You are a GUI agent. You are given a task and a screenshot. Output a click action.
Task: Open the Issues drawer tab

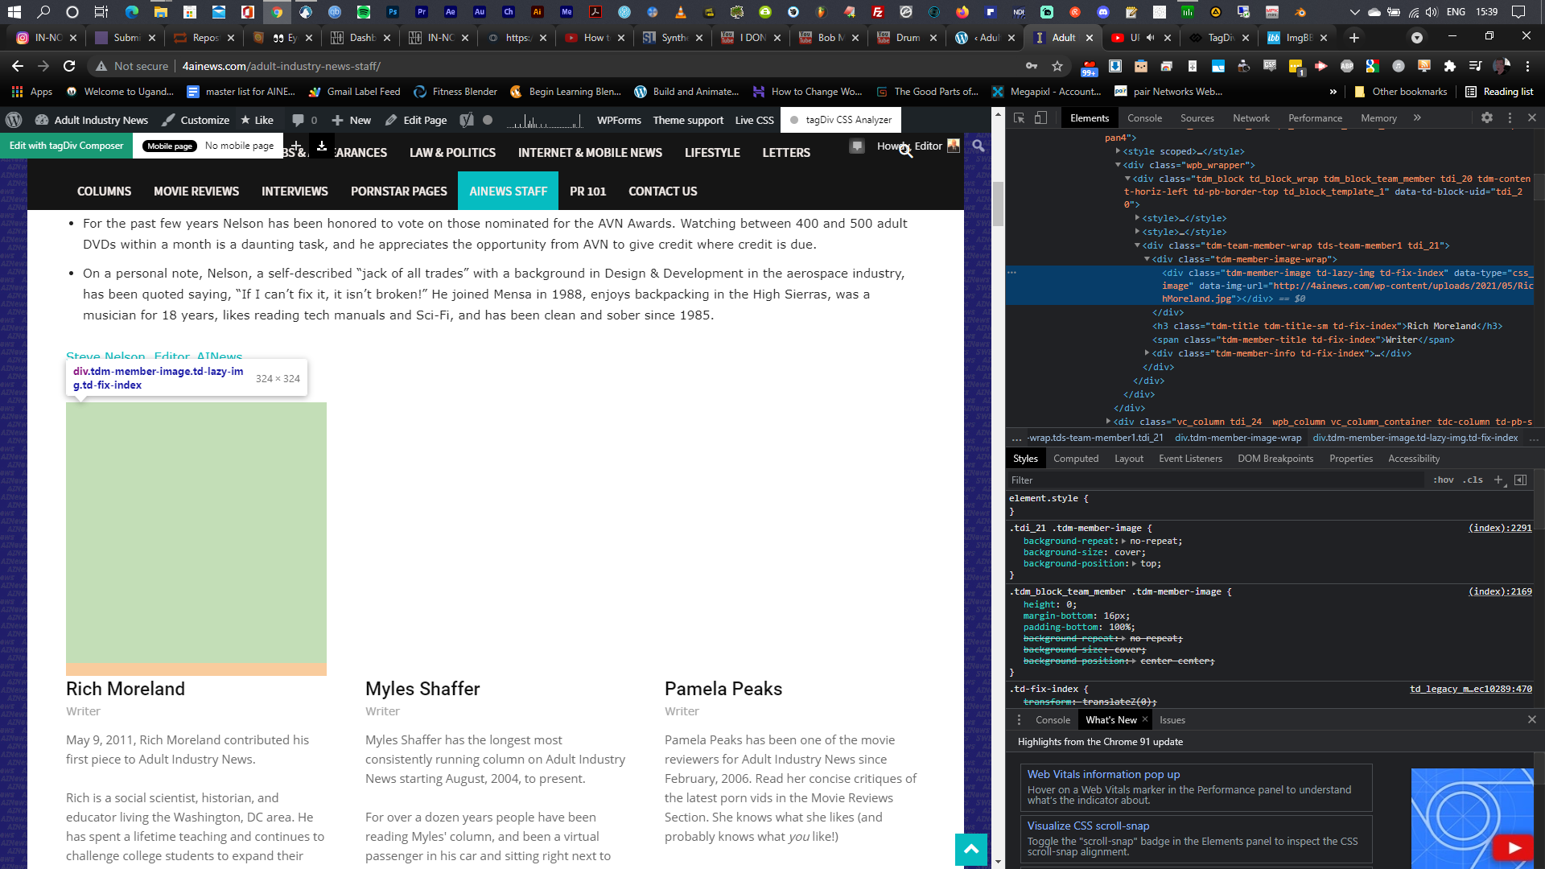pos(1172,720)
